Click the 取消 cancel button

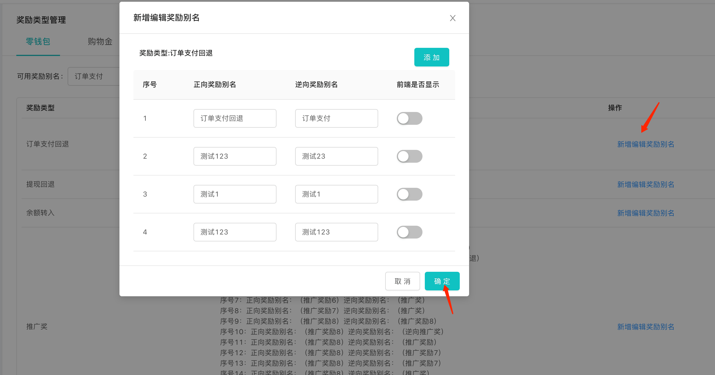[402, 281]
